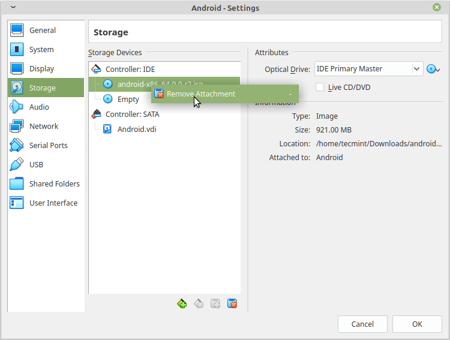Open the System settings category
Image resolution: width=450 pixels, height=340 pixels.
coord(41,50)
